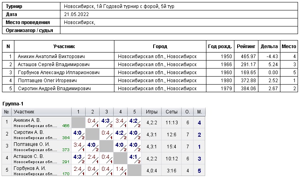300x178 pixels.
Task: Select Горбунов Александр Илларионович in participants table
Action: coord(58,73)
